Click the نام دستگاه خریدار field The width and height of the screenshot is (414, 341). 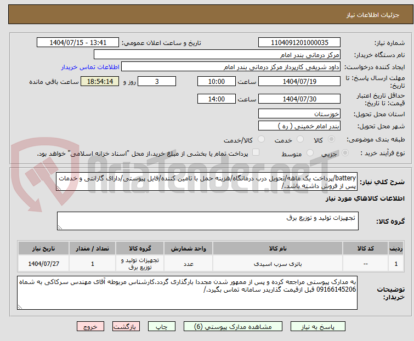click(x=217, y=55)
